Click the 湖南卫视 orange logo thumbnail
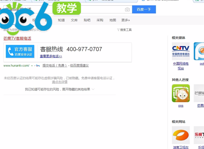Image resolution: width=204 pixels, height=149 pixels. pyautogui.click(x=181, y=135)
